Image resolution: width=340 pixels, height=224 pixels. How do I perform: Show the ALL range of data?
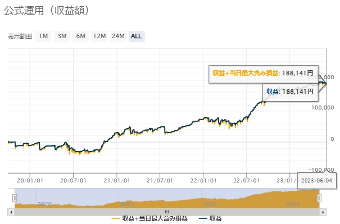[x=137, y=36]
